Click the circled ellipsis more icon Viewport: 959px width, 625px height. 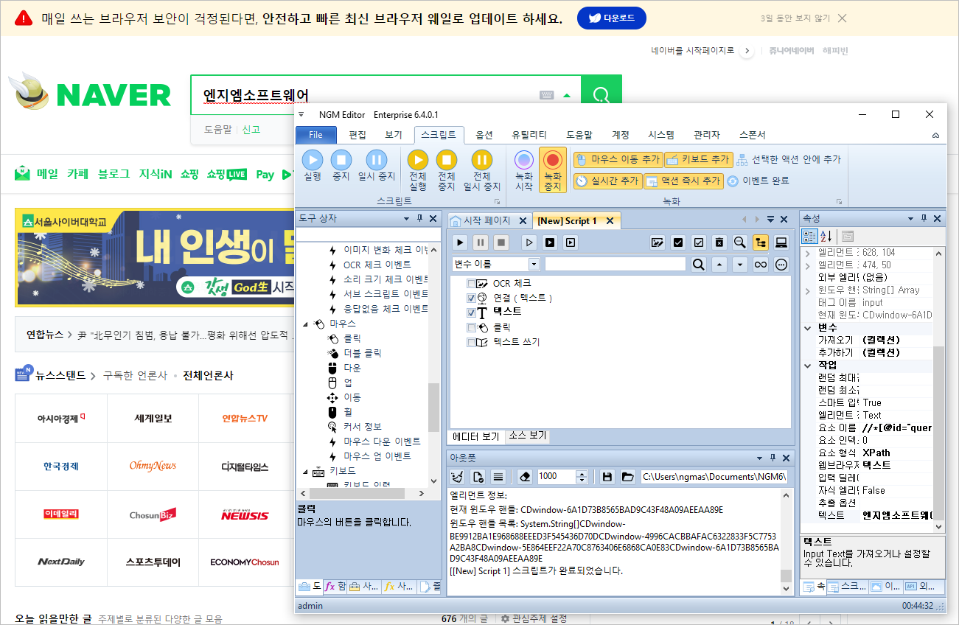[781, 264]
